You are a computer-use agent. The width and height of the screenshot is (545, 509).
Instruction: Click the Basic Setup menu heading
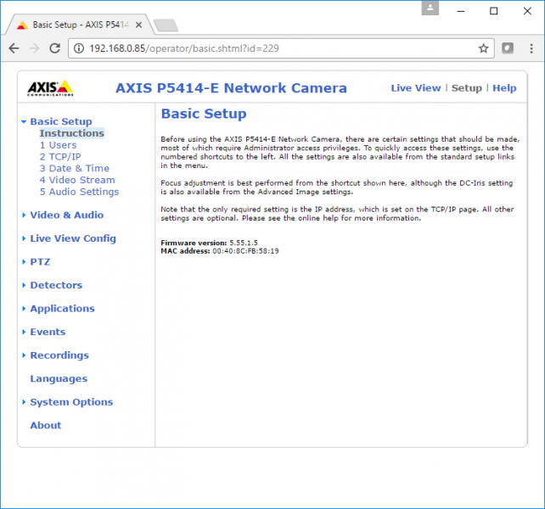[x=61, y=121]
